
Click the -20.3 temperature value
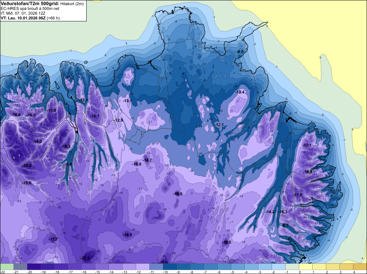pos(85,258)
